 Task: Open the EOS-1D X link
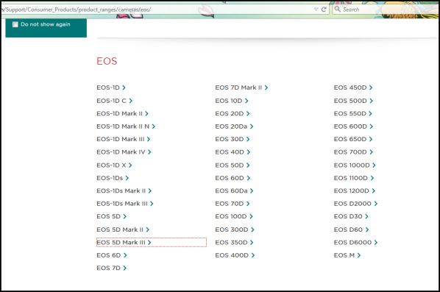[114, 165]
